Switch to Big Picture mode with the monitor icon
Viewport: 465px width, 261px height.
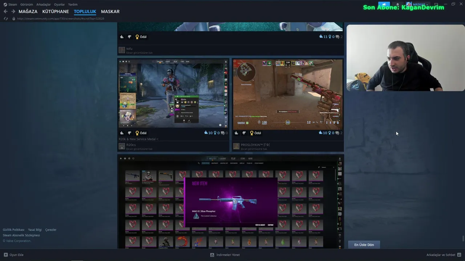coord(436,4)
